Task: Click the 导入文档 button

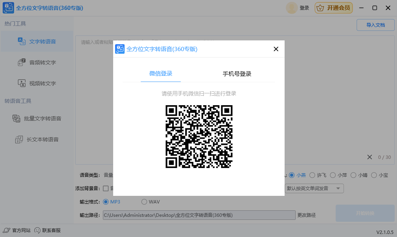Action: click(375, 24)
